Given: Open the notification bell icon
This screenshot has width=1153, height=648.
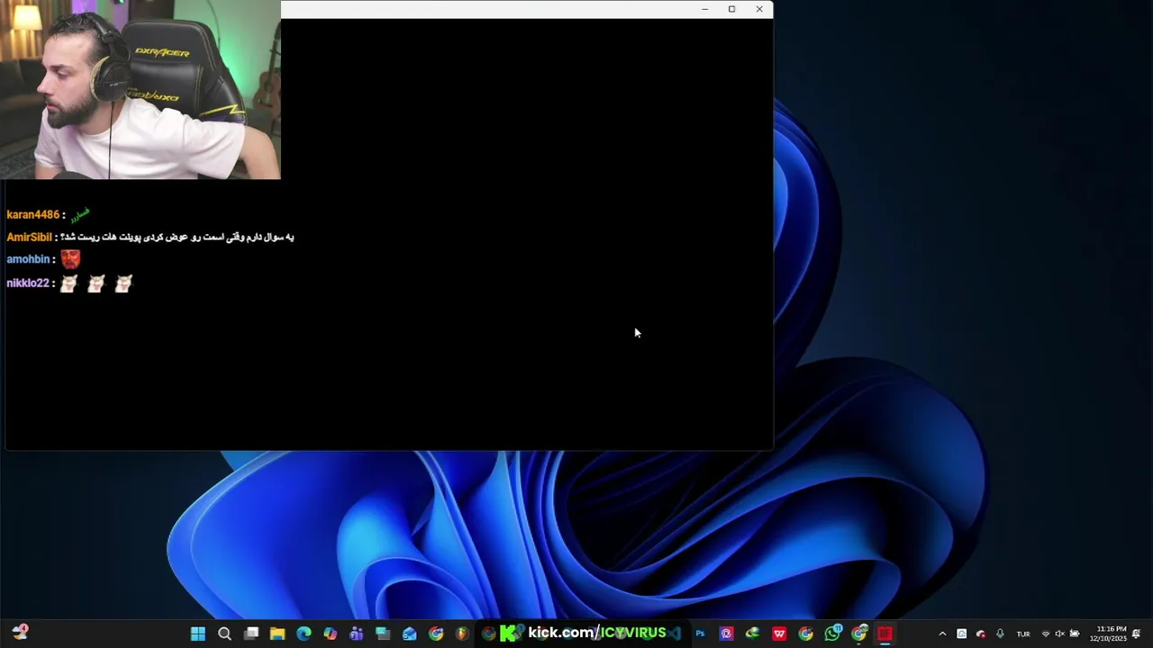Looking at the screenshot, I should (x=1137, y=634).
